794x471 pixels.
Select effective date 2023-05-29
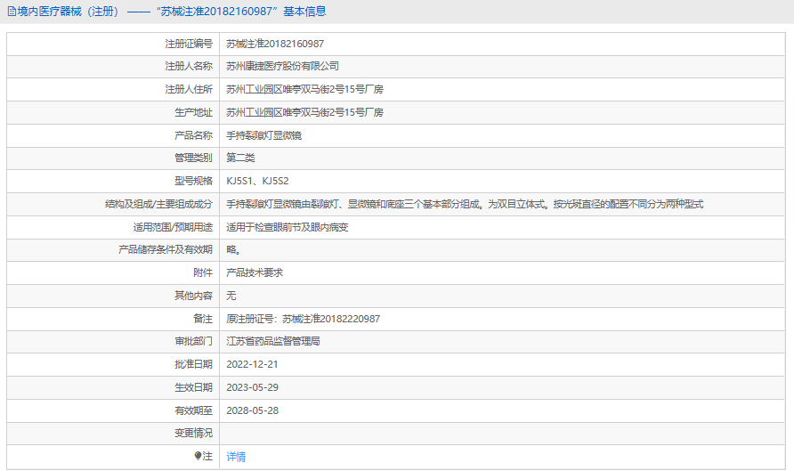point(252,387)
